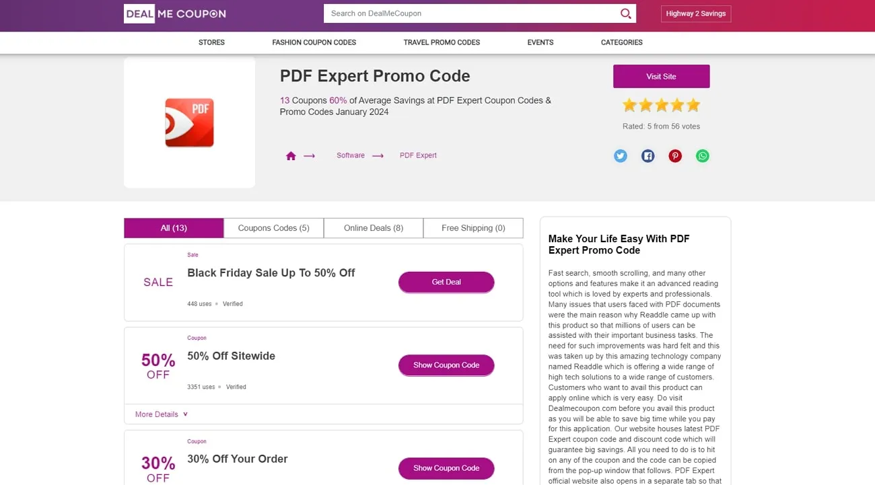Share the page via the Twitter icon

(620, 155)
